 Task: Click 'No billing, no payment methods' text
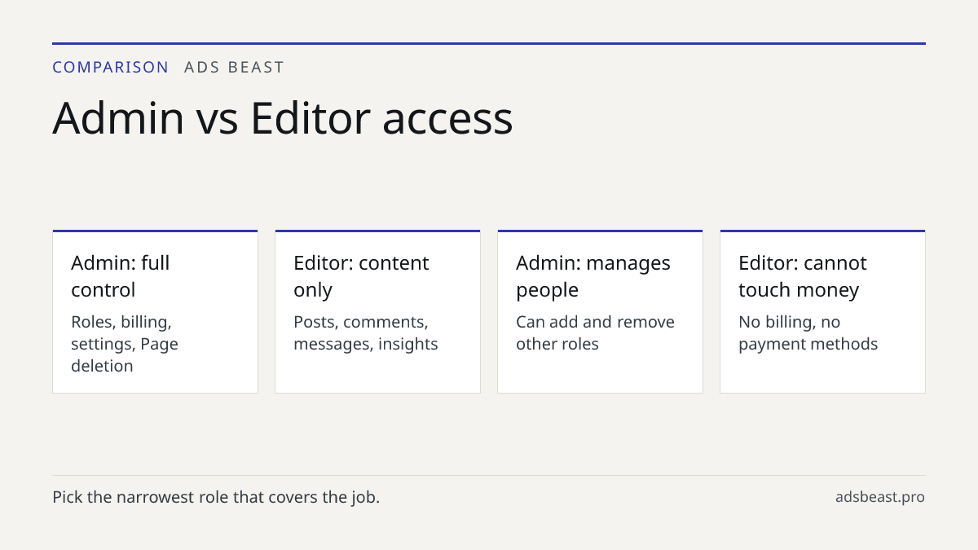[808, 332]
